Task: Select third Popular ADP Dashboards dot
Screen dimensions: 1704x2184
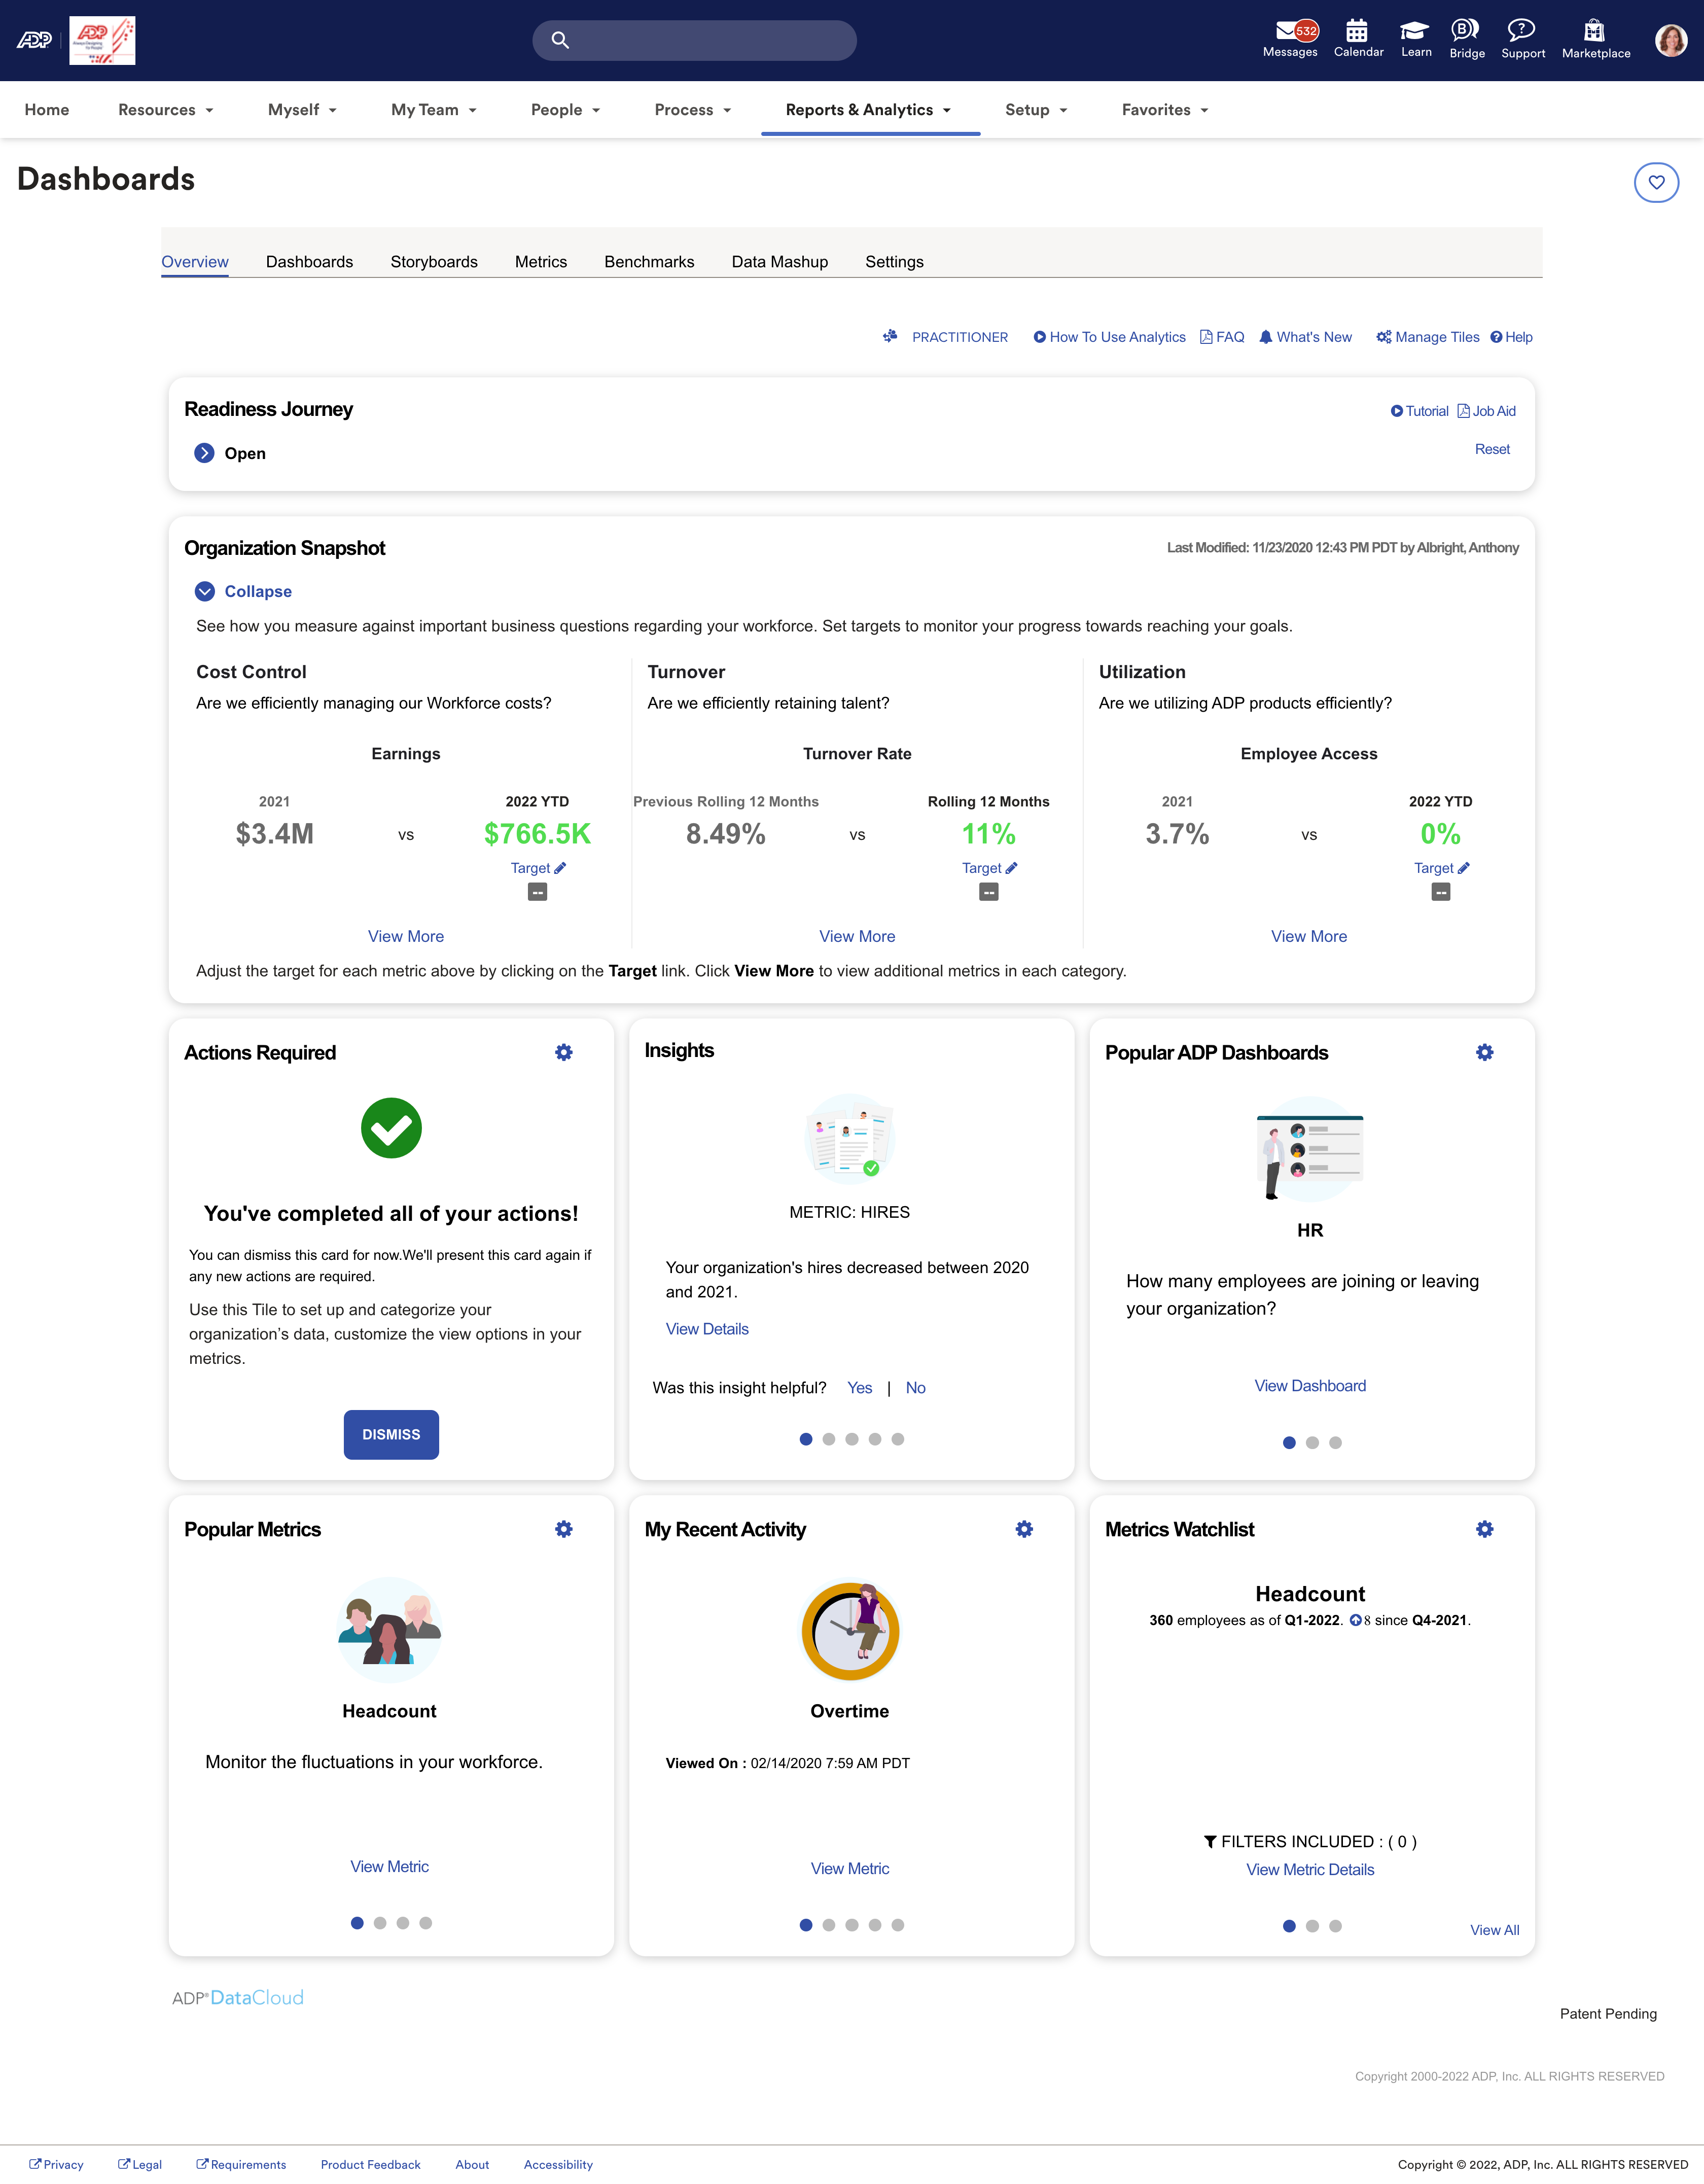Action: tap(1335, 1442)
